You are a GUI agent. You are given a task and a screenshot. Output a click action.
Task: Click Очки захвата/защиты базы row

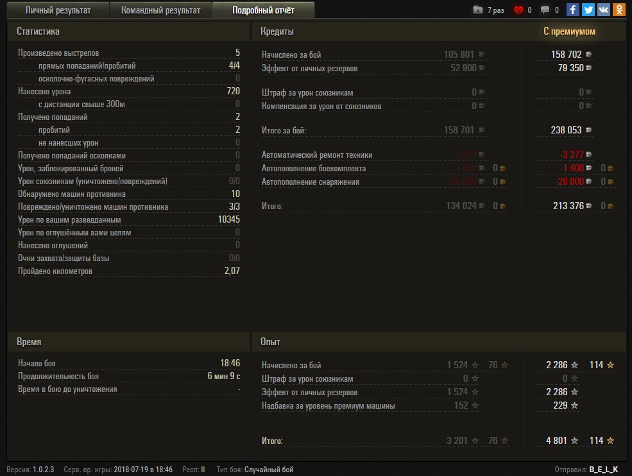[x=129, y=258]
